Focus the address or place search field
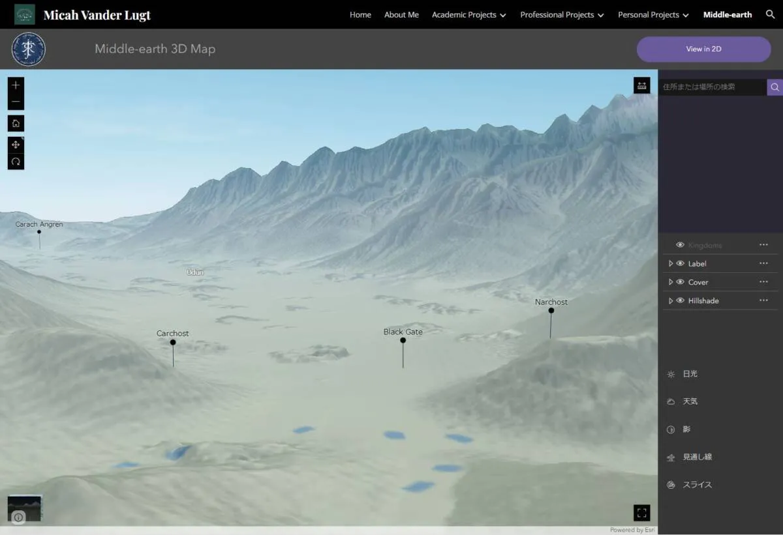783x535 pixels. pyautogui.click(x=713, y=87)
